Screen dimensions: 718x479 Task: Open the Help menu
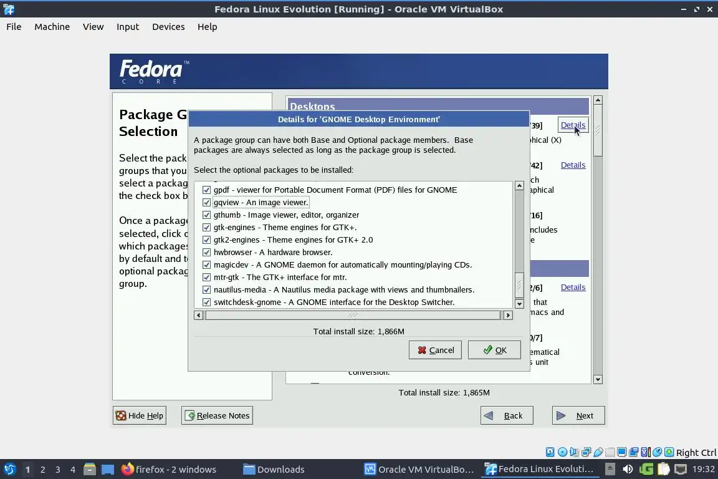tap(208, 27)
